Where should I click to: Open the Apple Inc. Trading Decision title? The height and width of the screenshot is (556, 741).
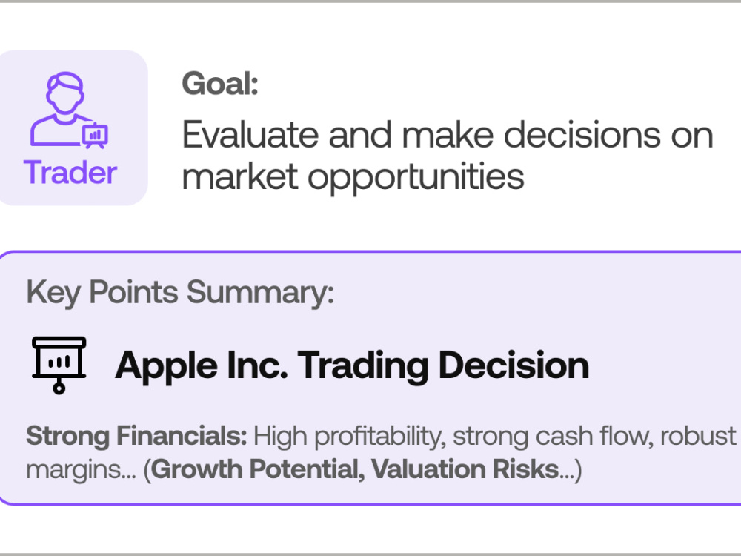coord(352,365)
